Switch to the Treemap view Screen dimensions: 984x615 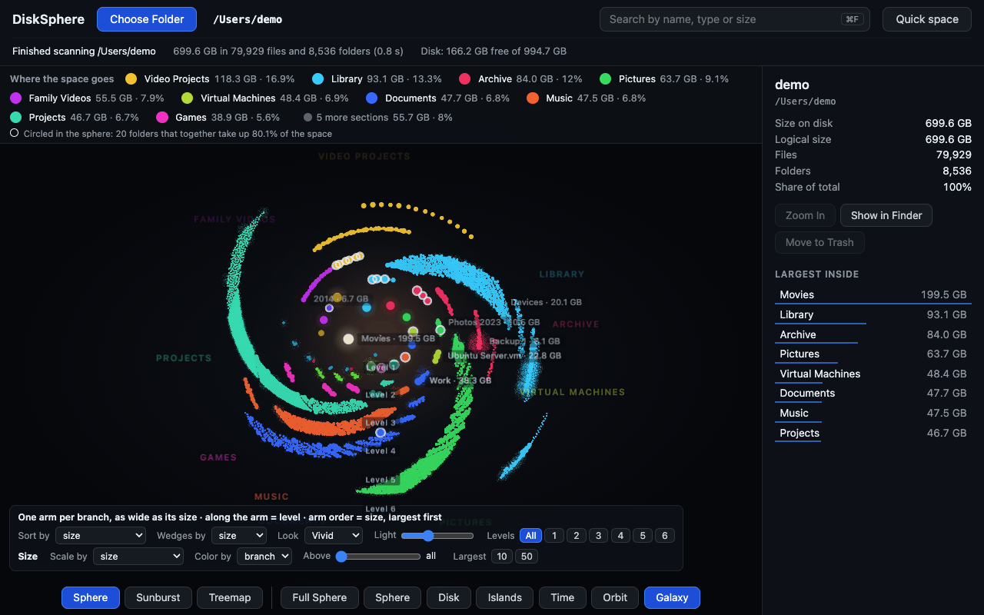[230, 597]
